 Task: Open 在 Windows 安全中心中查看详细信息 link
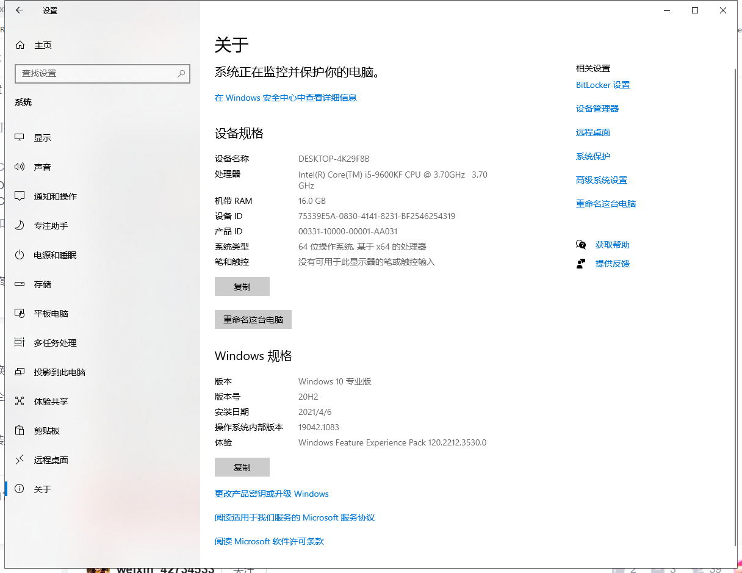pos(286,98)
